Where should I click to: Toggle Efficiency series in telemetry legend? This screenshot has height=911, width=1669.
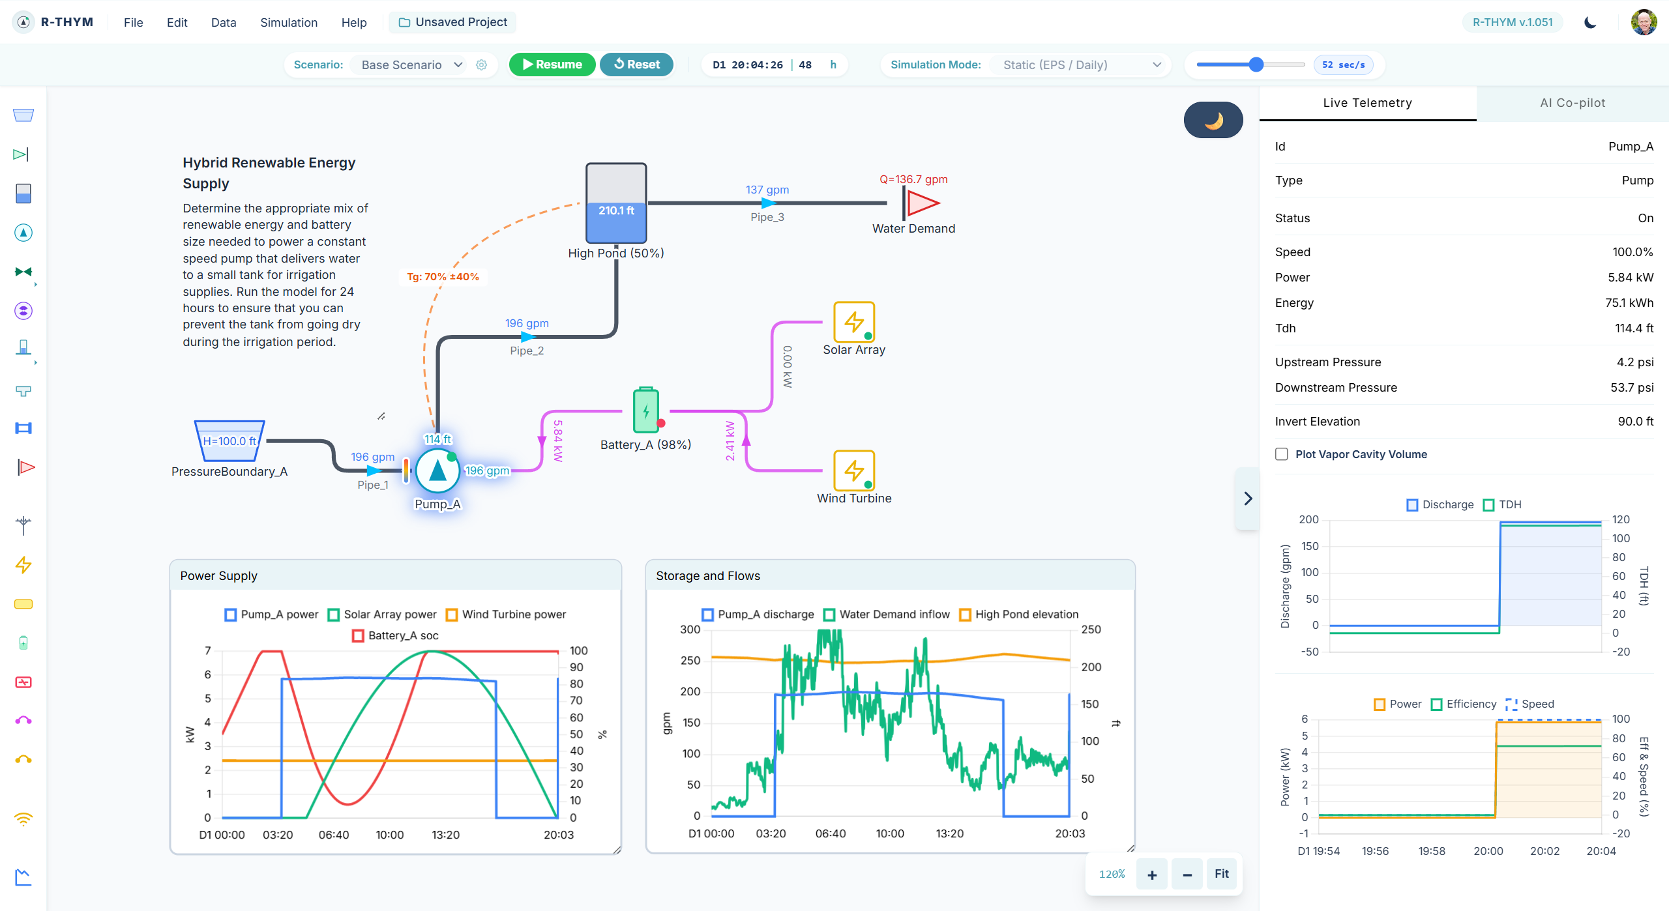[x=1464, y=704]
